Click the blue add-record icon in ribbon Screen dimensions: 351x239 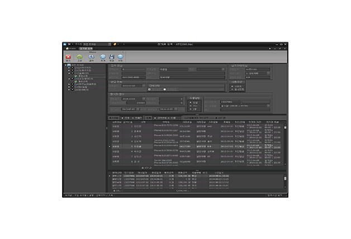coord(103,57)
